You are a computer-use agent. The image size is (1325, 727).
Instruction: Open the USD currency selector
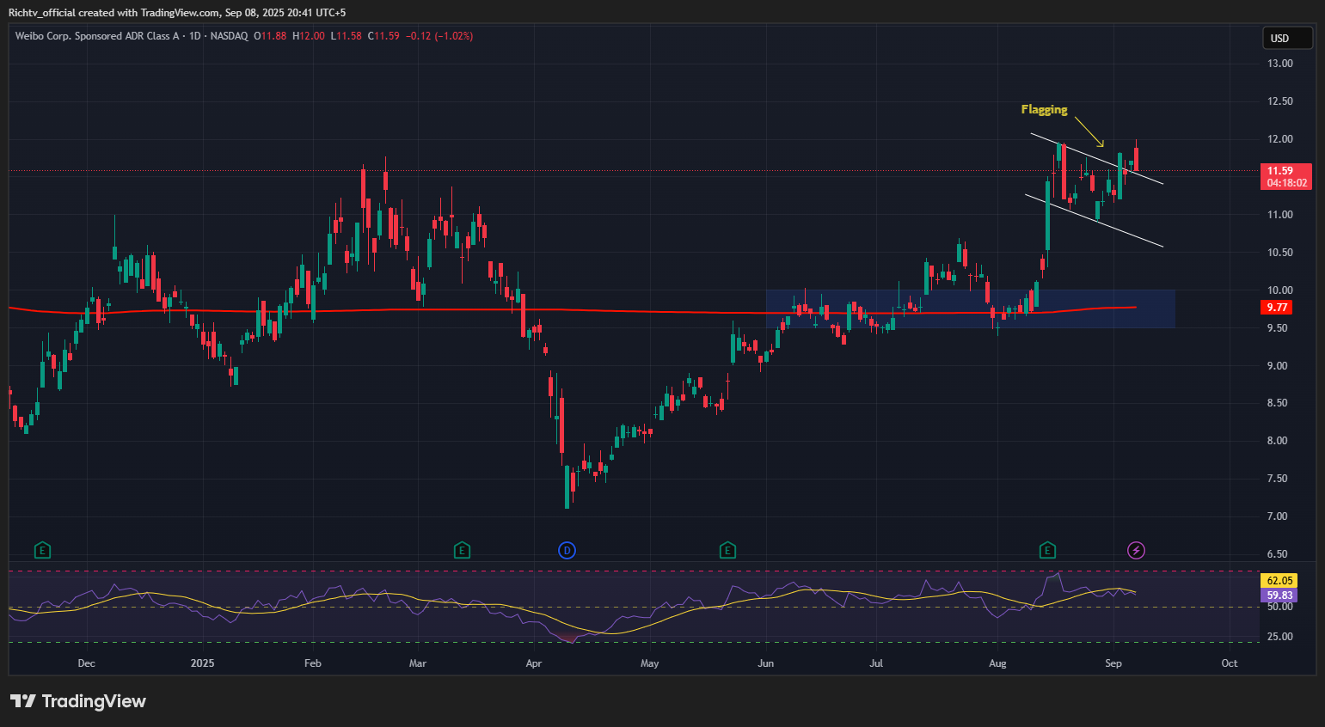click(x=1286, y=38)
